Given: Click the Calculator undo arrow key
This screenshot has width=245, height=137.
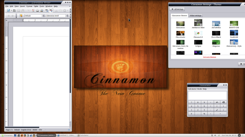Looking at the screenshot, I should 217,102.
